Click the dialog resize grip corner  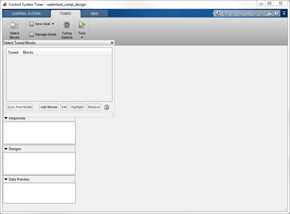[112, 115]
